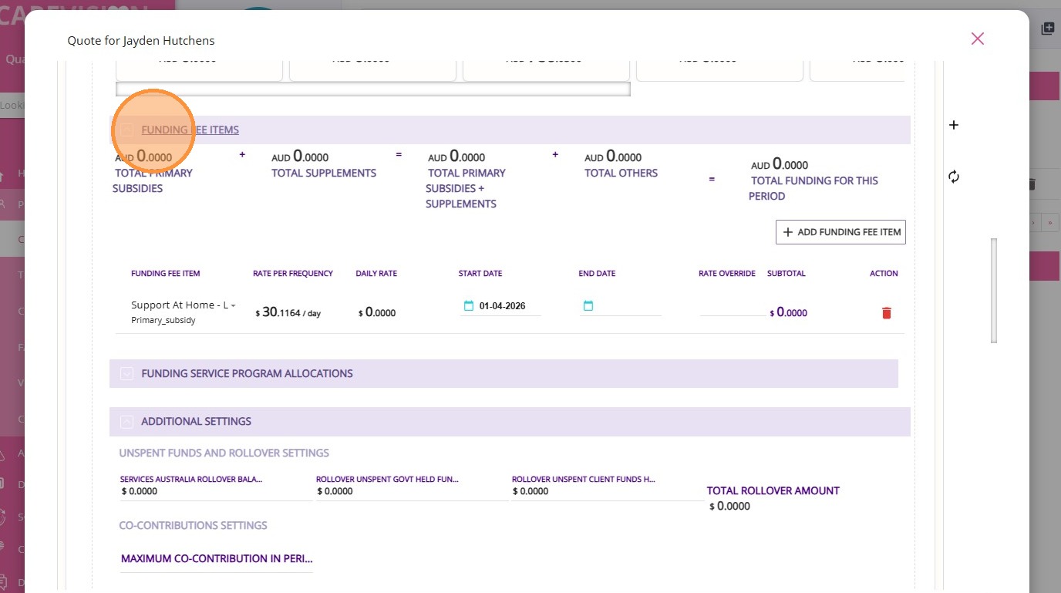Image resolution: width=1061 pixels, height=593 pixels.
Task: Click the Quote for Jayden Hutchens title
Action: click(141, 40)
